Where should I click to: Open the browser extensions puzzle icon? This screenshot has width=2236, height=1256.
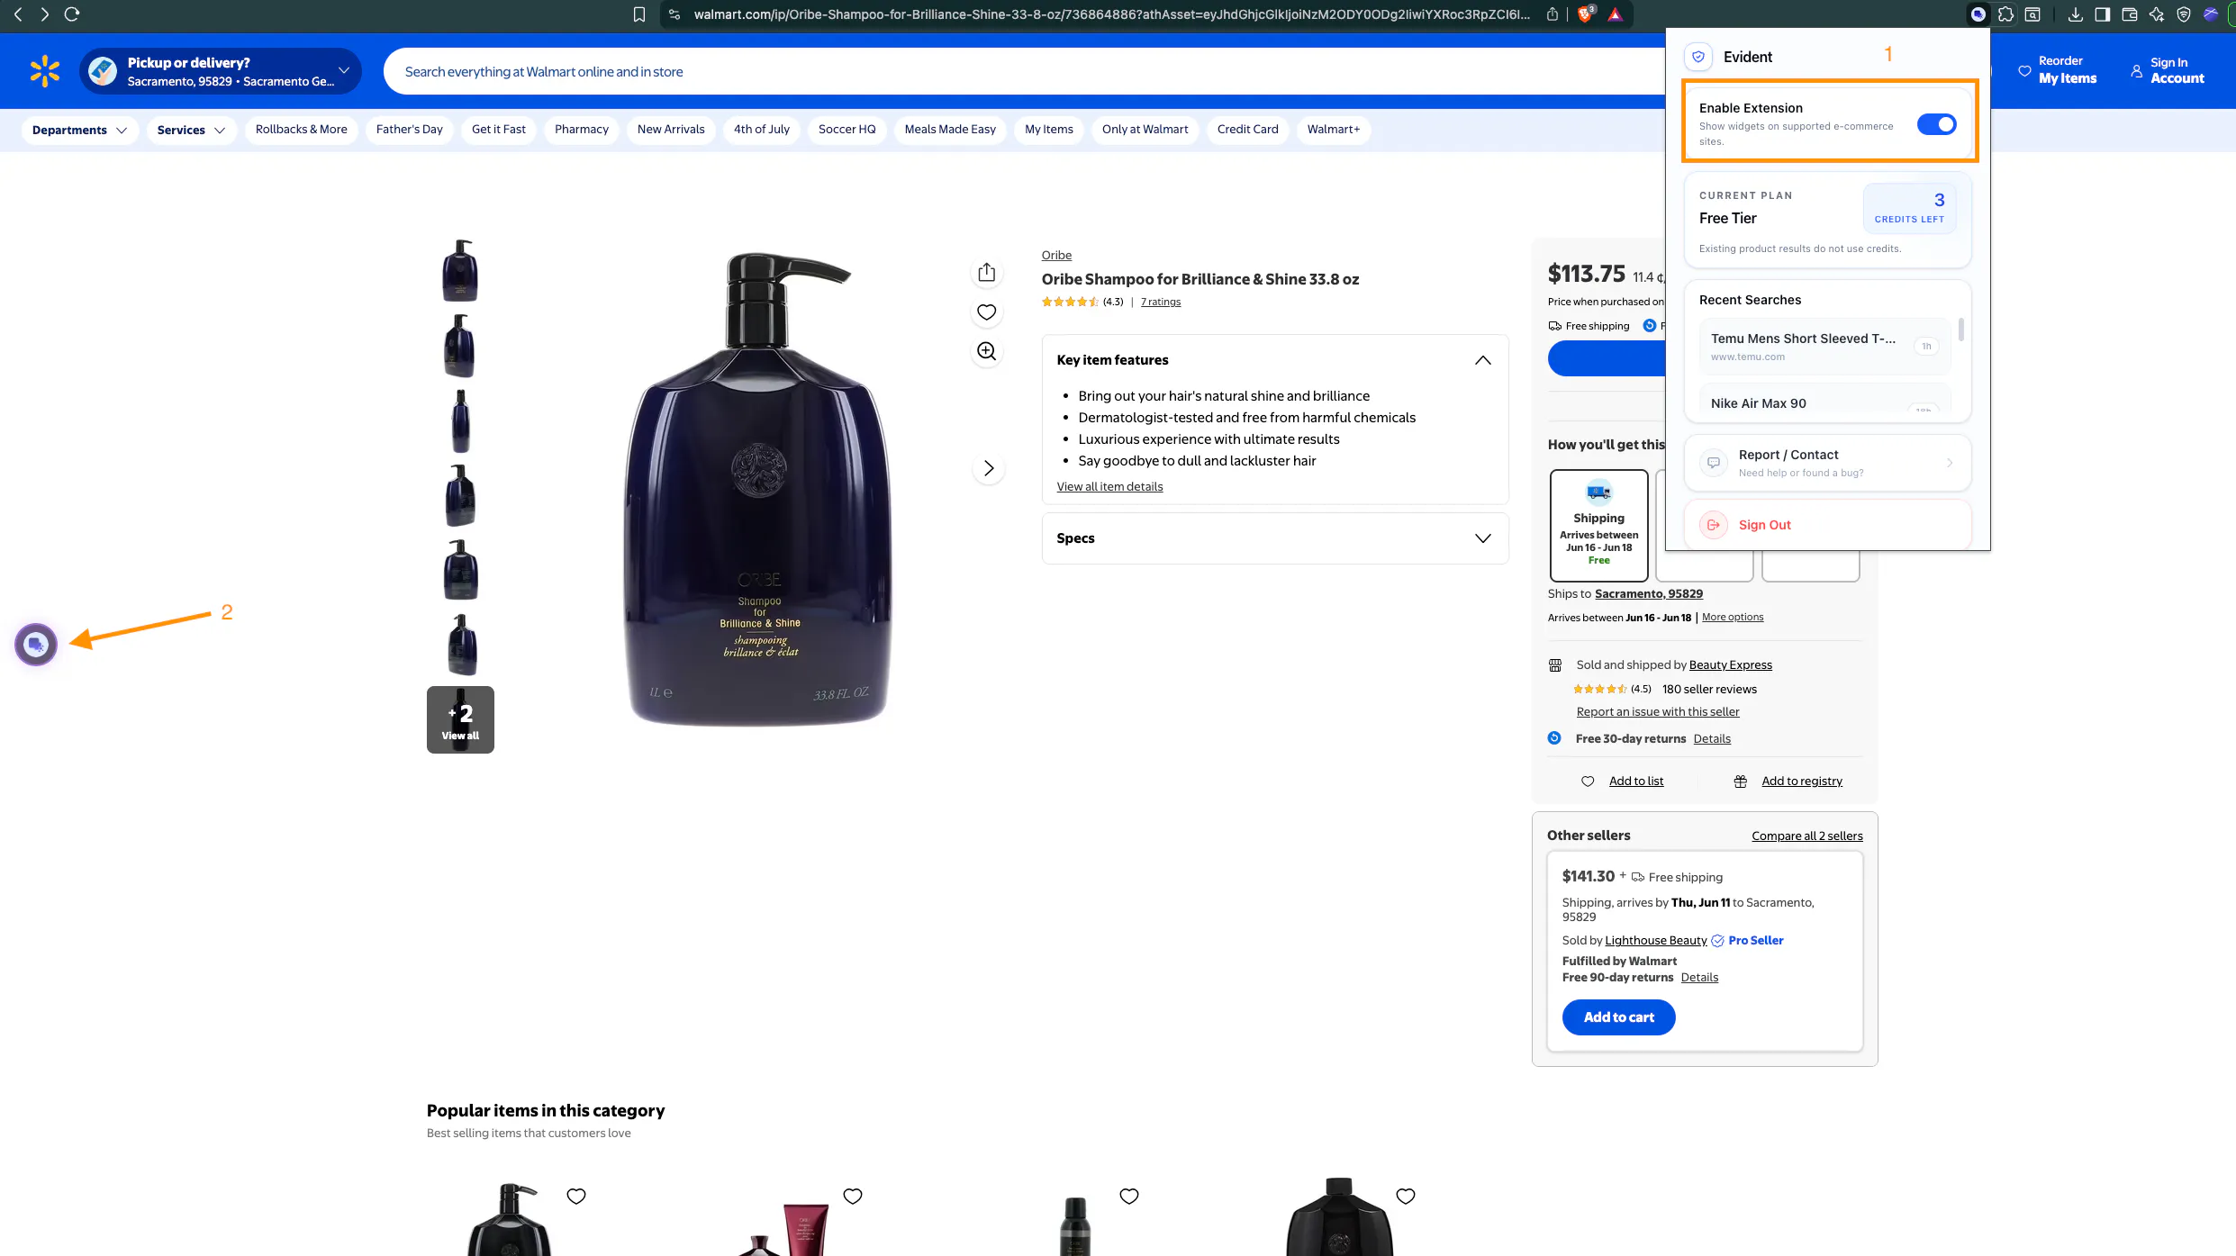point(2005,14)
